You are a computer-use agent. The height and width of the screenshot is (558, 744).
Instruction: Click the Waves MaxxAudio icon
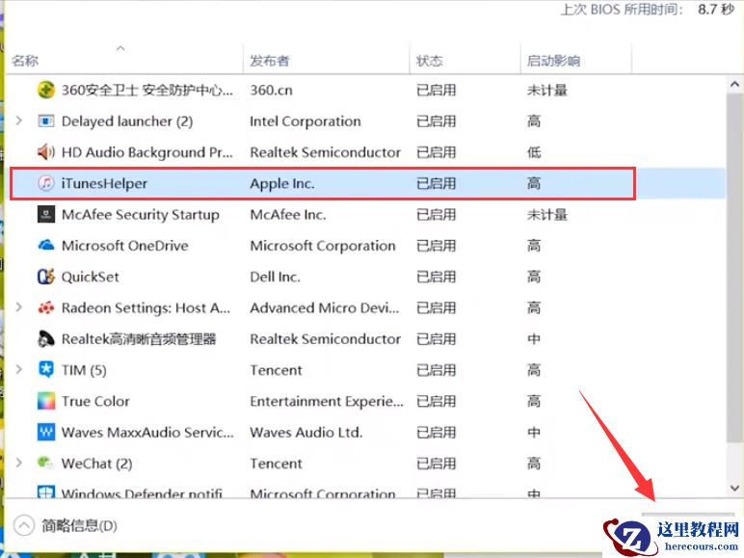click(46, 433)
